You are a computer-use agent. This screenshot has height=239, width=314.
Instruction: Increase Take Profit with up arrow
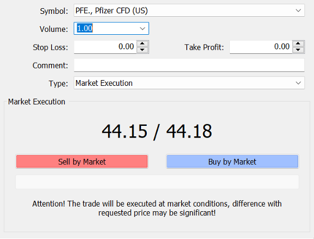pos(298,44)
